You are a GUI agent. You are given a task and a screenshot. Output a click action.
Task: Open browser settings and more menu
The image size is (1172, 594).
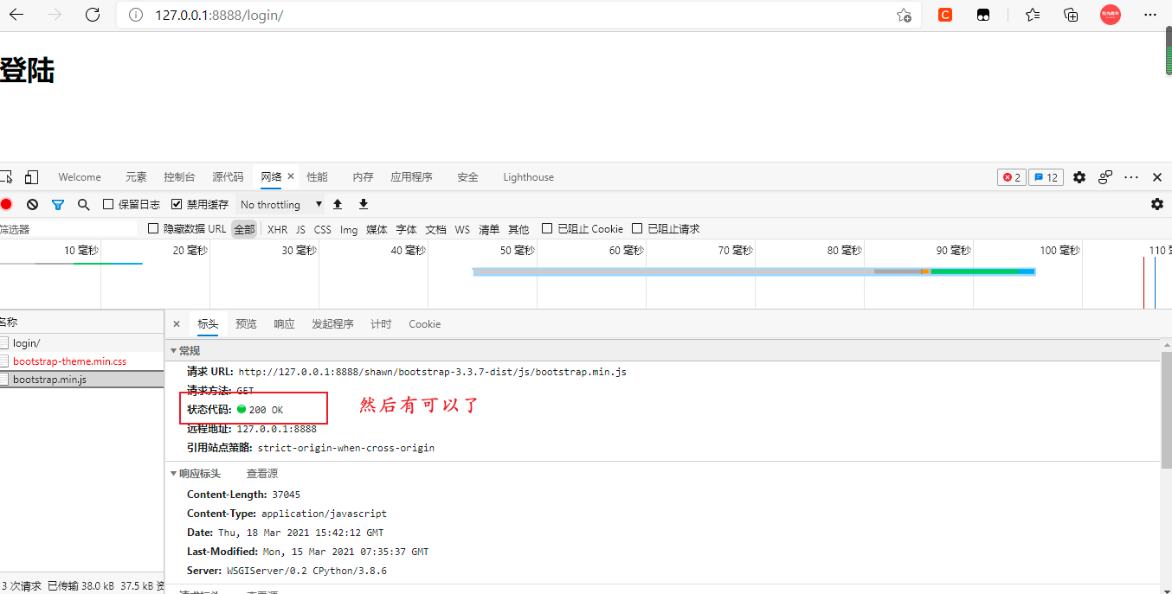[1150, 15]
